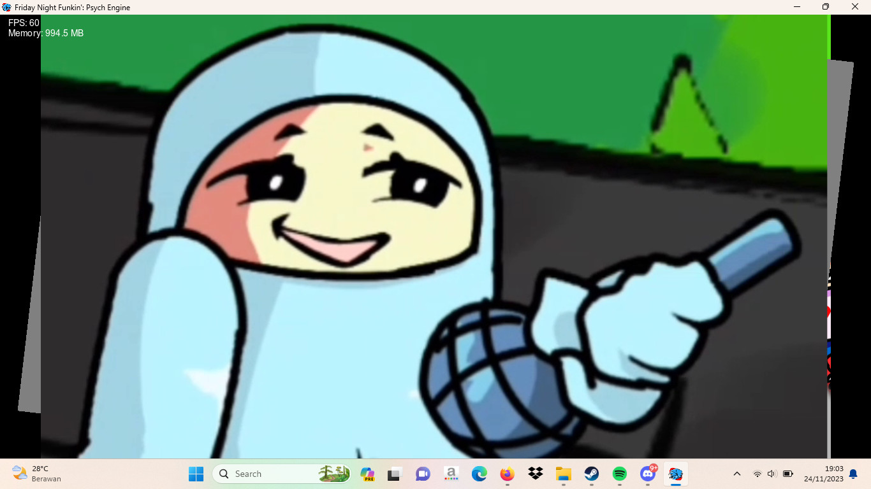This screenshot has width=871, height=489.
Task: Click the taskbar Search box
Action: coord(282,474)
